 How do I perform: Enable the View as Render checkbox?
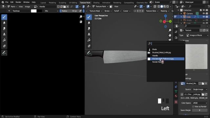193,107
